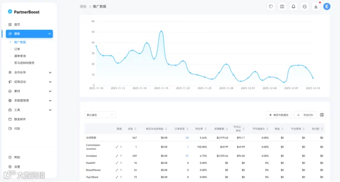Open the 默认报告 report dropdown
The width and height of the screenshot is (340, 182).
click(100, 115)
